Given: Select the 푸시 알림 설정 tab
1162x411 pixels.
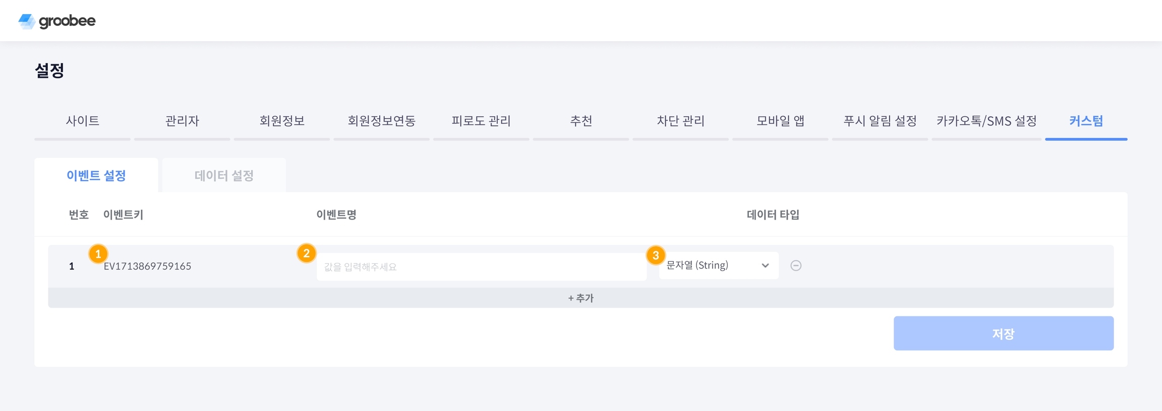Looking at the screenshot, I should 880,121.
